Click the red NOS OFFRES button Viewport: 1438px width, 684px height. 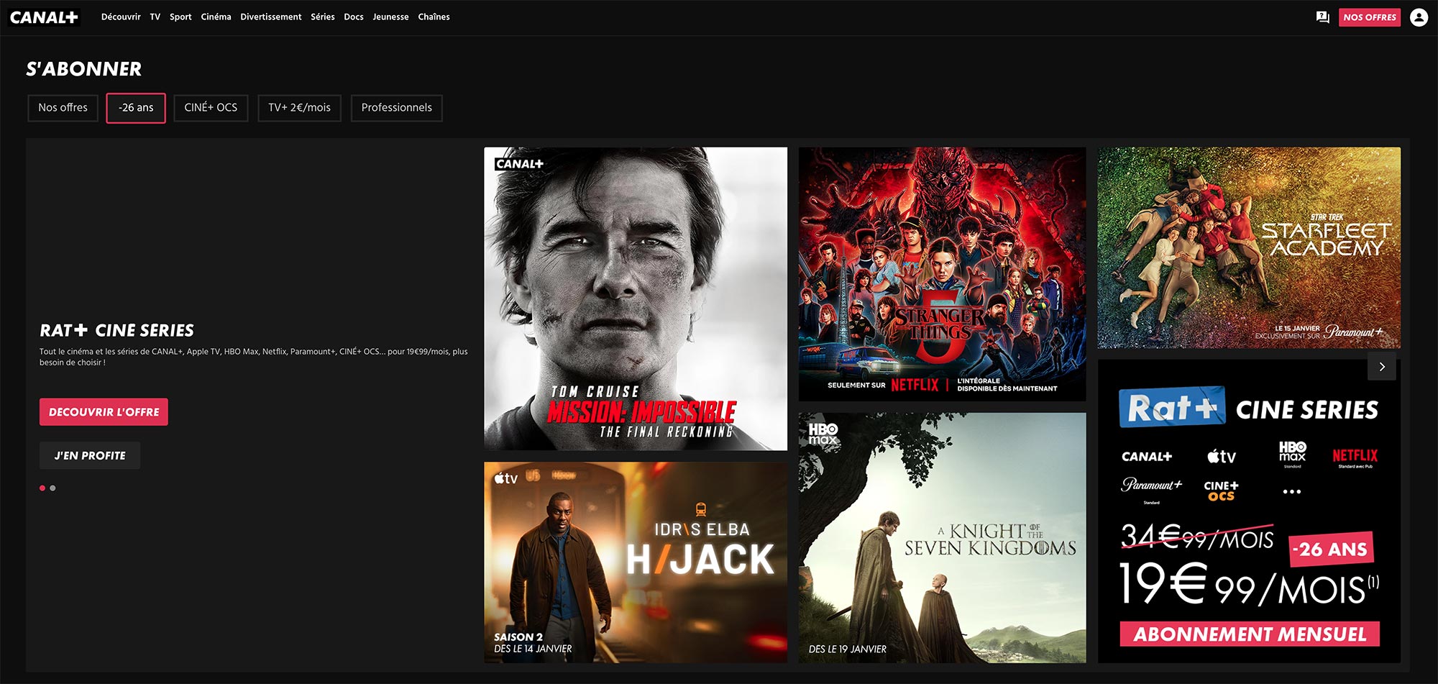pyautogui.click(x=1369, y=17)
